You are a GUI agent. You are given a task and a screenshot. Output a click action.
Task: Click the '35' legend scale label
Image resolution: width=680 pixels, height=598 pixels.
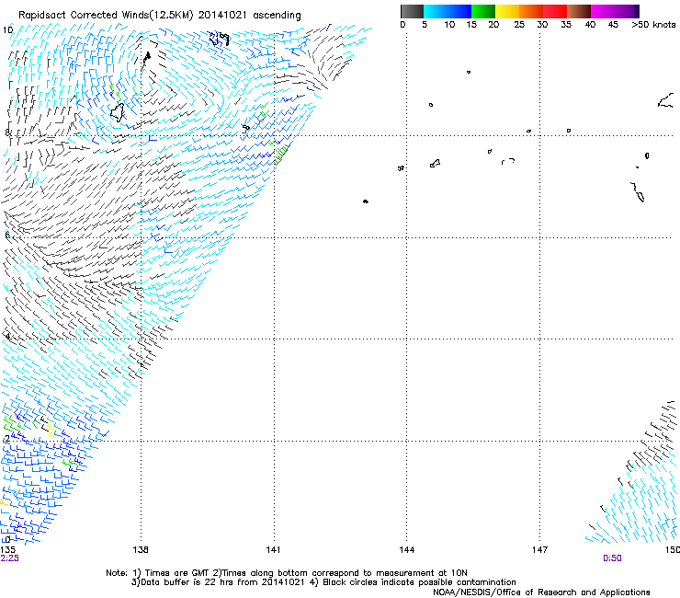coord(566,25)
